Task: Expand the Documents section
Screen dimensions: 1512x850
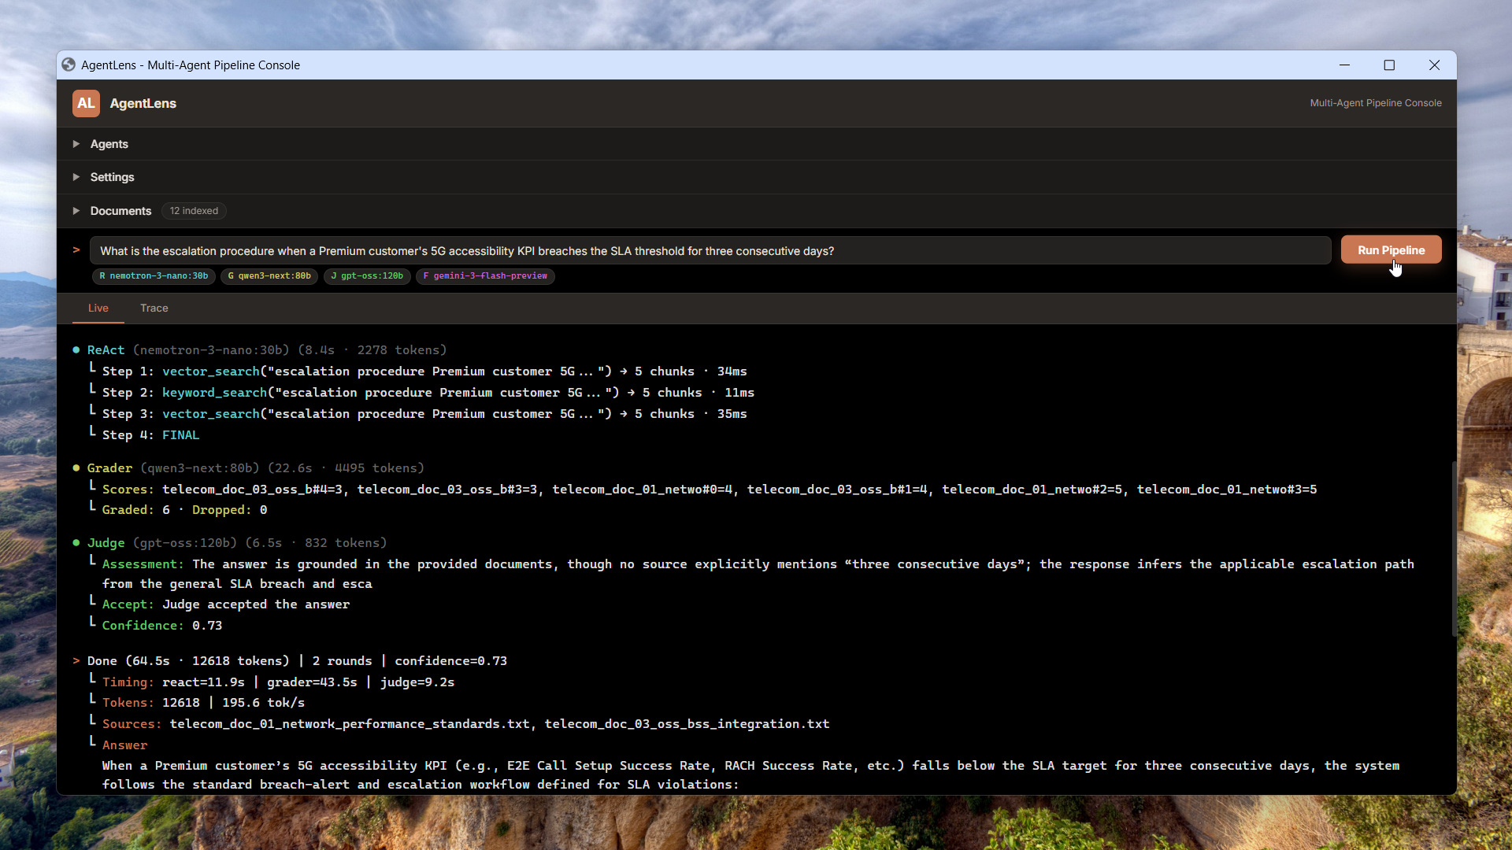Action: [76, 211]
